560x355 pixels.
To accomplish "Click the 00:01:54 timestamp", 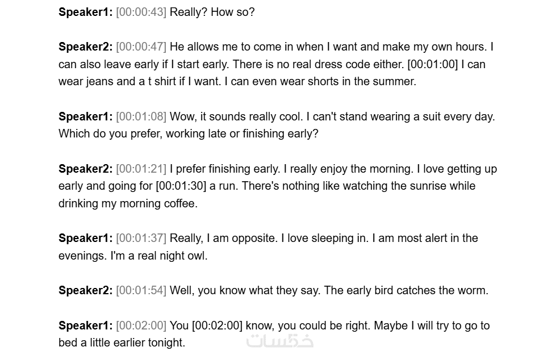I will (x=141, y=290).
